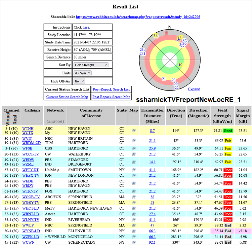
Task: Click the Instructions 'here' link
Action: tap(86, 27)
